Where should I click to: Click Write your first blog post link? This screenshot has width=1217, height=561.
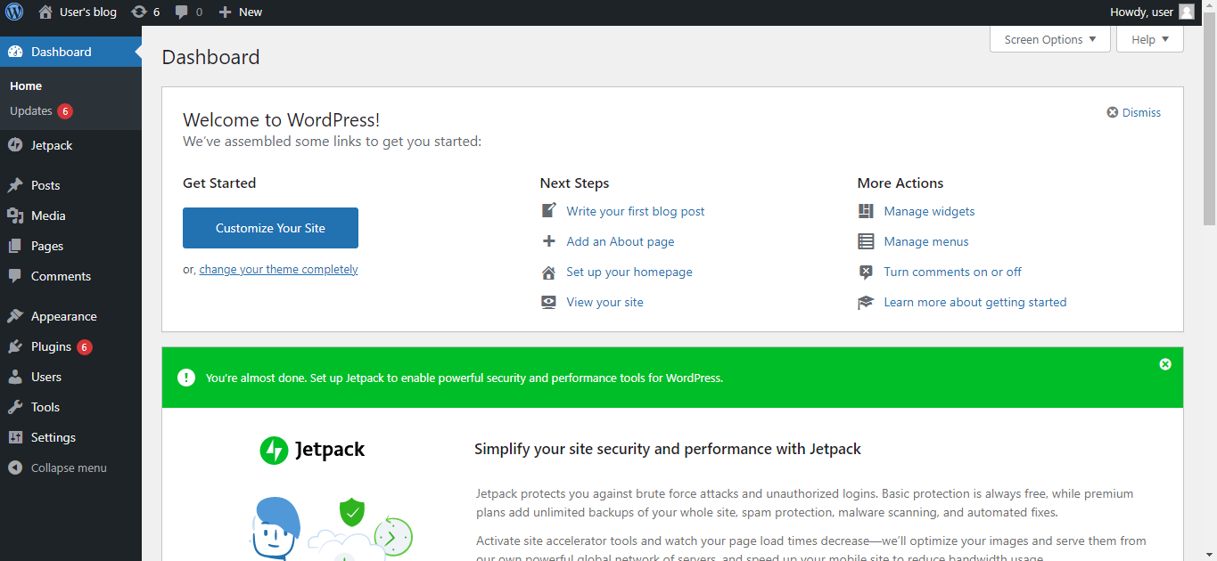(x=636, y=211)
